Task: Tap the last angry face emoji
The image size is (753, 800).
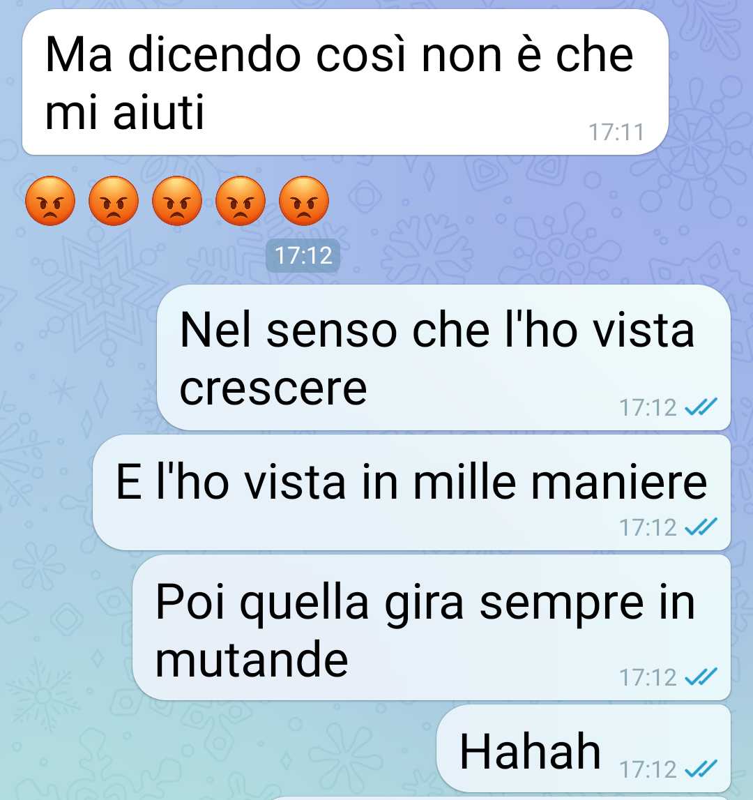Action: [x=304, y=201]
